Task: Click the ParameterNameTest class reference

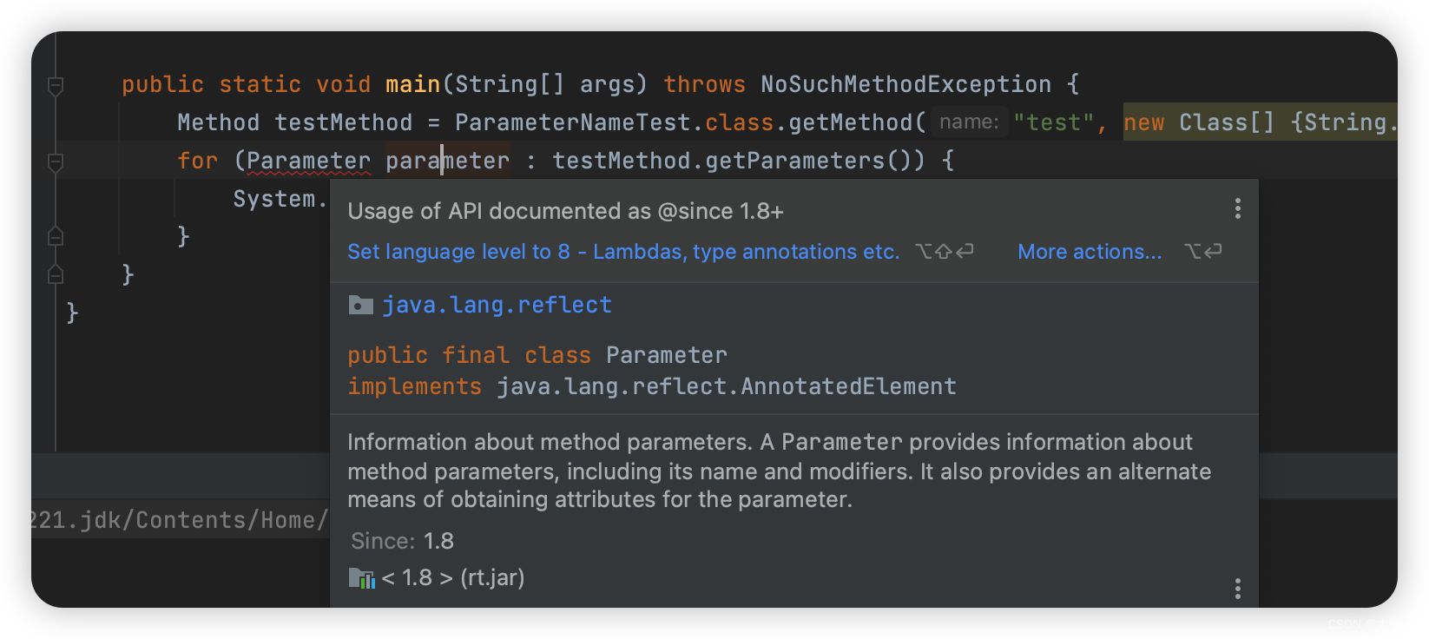Action: click(x=572, y=122)
